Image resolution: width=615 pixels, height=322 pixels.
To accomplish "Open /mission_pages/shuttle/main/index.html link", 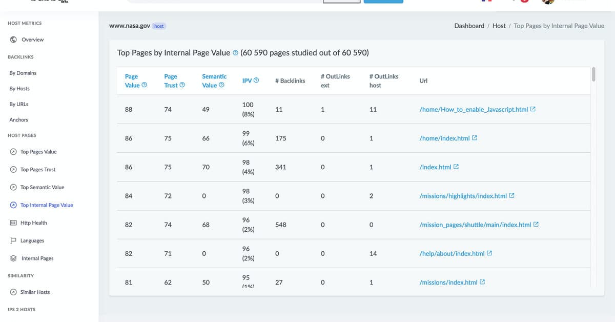I will coord(475,225).
